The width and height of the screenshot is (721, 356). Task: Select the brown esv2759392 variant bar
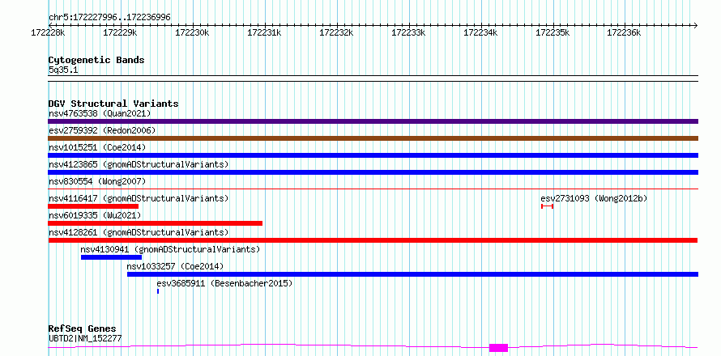373,138
